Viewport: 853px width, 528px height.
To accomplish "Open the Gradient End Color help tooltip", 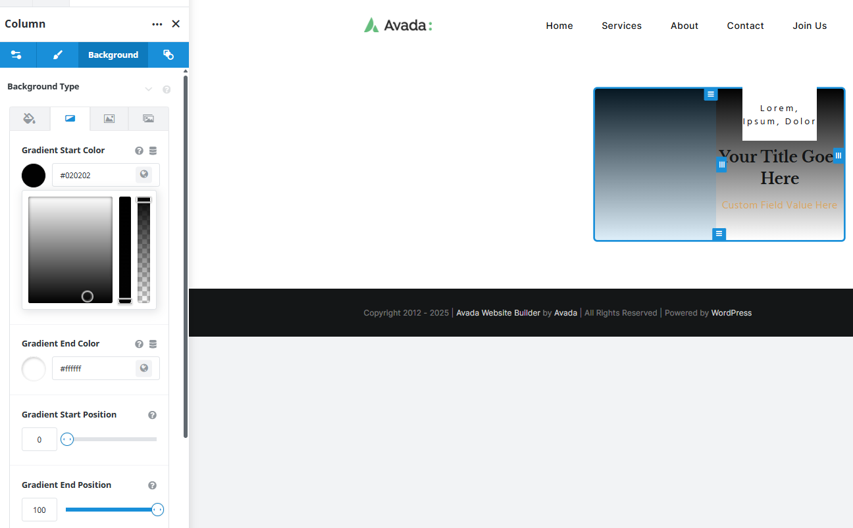I will click(139, 343).
